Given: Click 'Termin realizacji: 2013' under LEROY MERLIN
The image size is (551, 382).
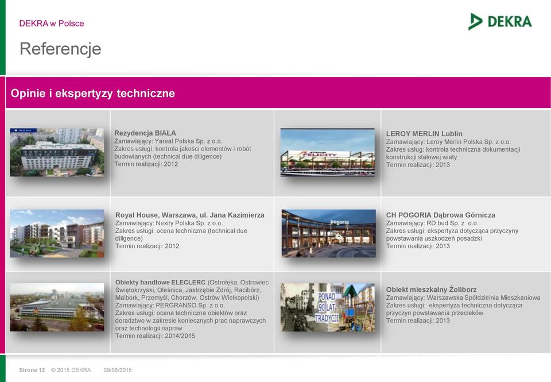Looking at the screenshot, I should coord(418,165).
